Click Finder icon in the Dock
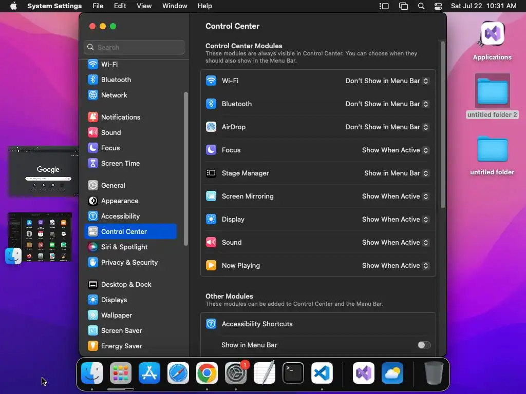Screen dimensions: 526x394 [x=92, y=373]
